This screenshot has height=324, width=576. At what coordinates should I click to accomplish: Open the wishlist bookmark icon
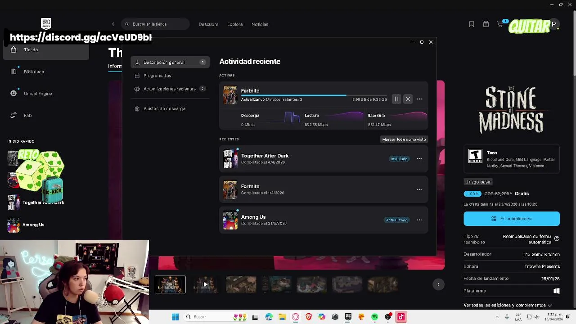[471, 24]
